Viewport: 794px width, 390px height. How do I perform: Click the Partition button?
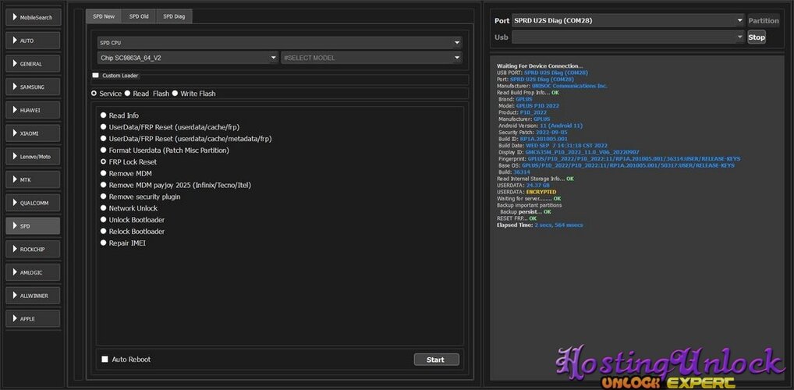pyautogui.click(x=763, y=21)
